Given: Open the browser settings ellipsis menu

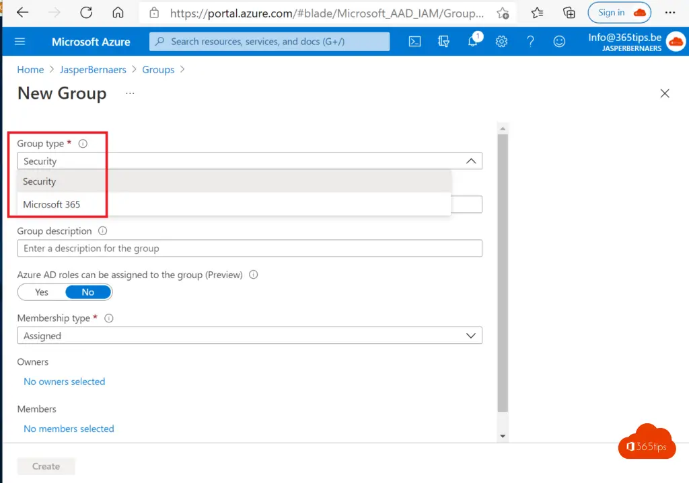Looking at the screenshot, I should point(670,13).
